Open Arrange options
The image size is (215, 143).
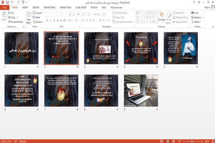162,18
